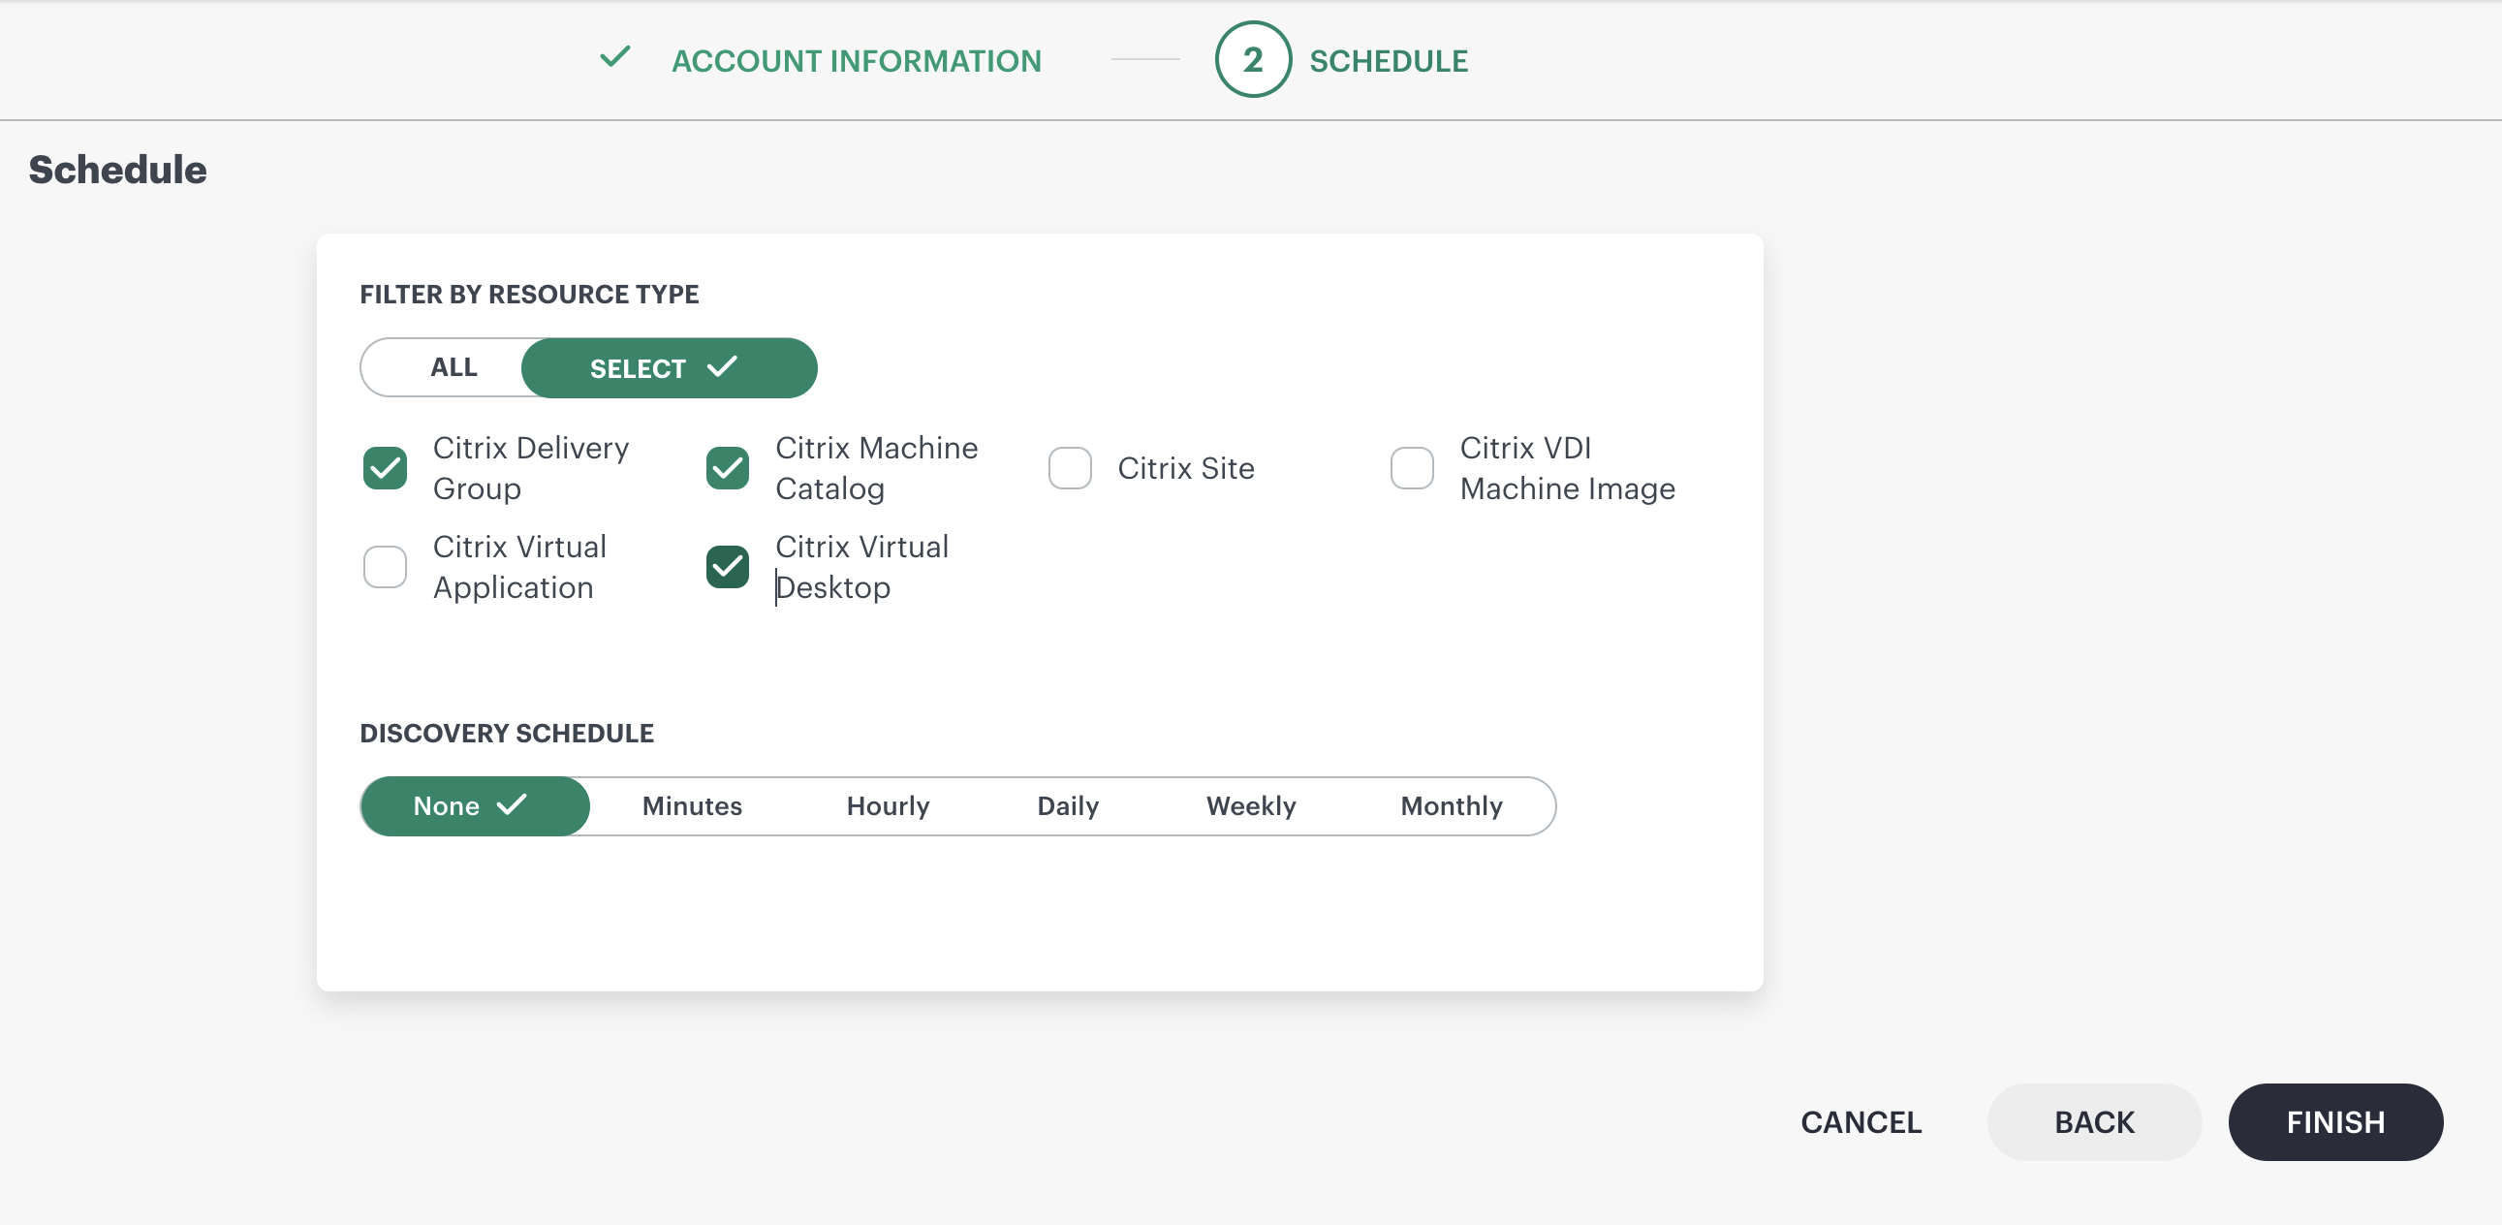Click the Account Information completed checkmark
The height and width of the screenshot is (1225, 2502).
tap(615, 57)
